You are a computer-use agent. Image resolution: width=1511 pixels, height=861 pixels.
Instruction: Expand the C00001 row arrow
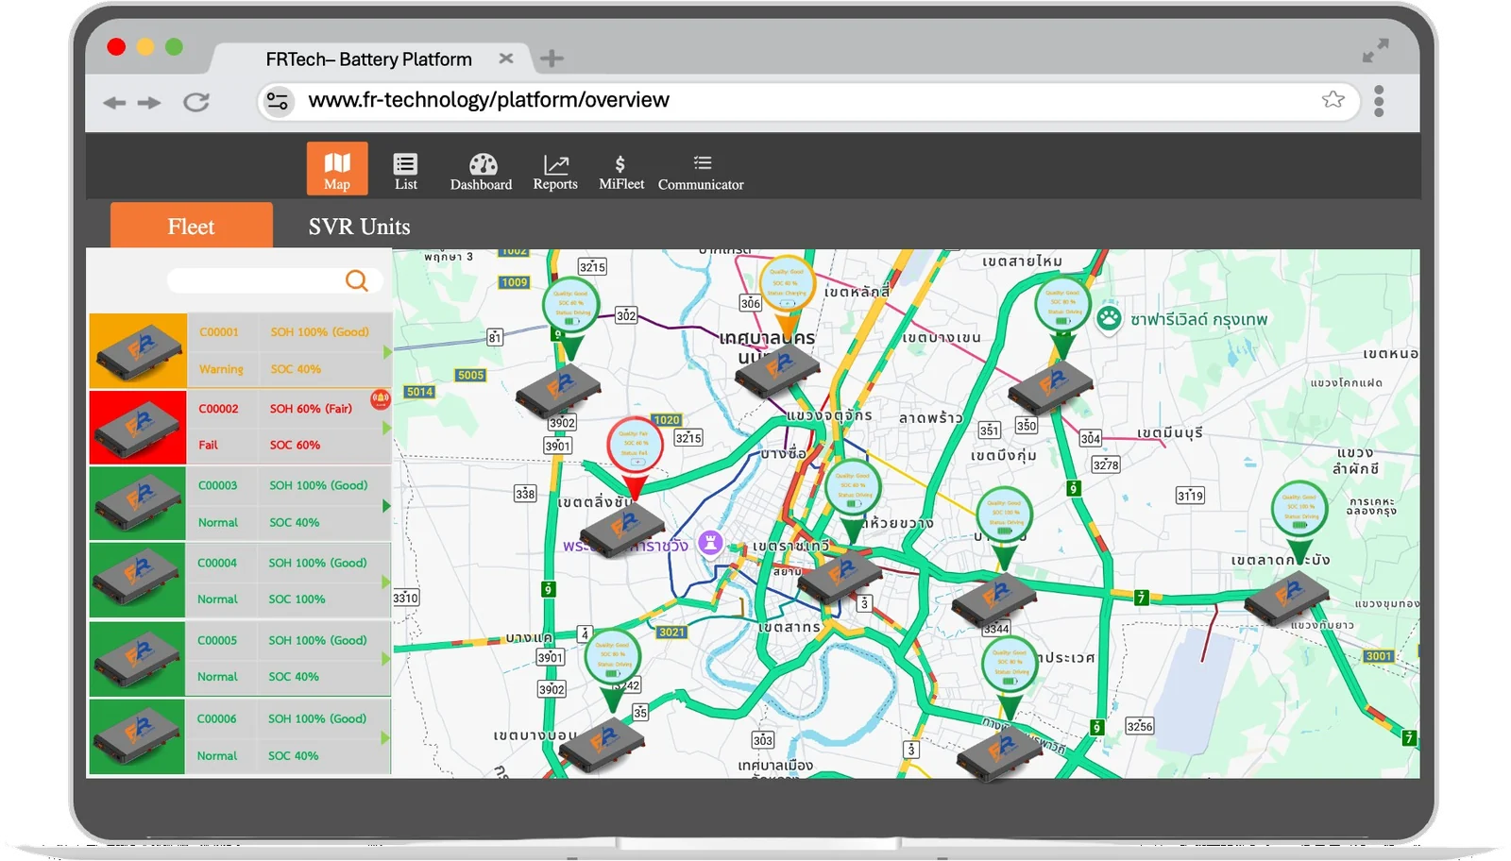click(387, 352)
